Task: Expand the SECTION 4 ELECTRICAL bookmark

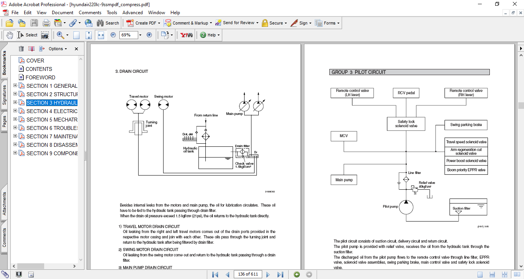Action: pyautogui.click(x=15, y=111)
